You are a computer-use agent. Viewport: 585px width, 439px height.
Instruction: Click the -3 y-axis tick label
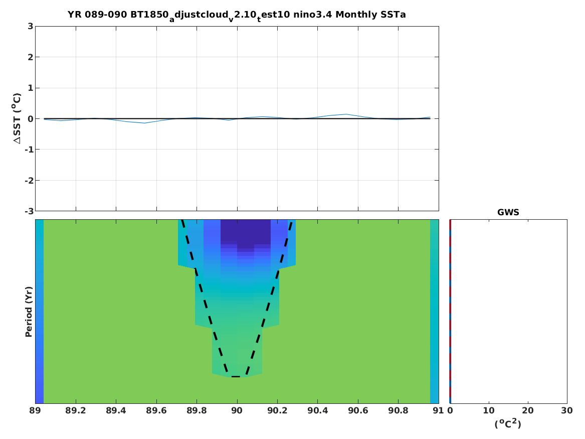(29, 211)
